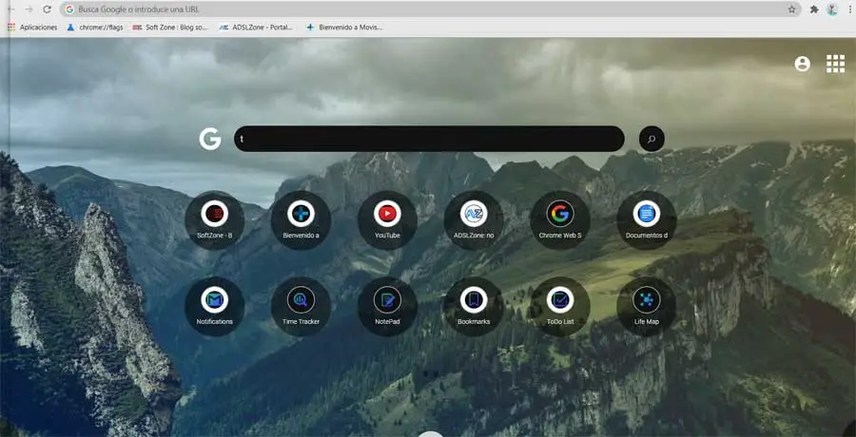Go forward with the forward arrow
Screen dimensions: 856x437
click(29, 9)
